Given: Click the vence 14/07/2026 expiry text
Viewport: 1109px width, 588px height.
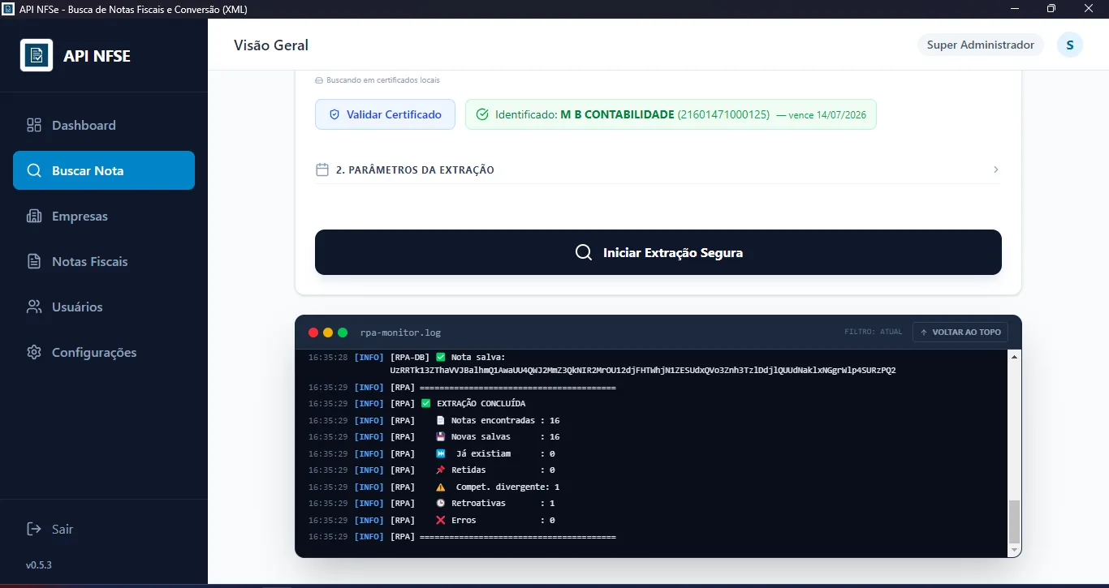Looking at the screenshot, I should click(x=822, y=115).
